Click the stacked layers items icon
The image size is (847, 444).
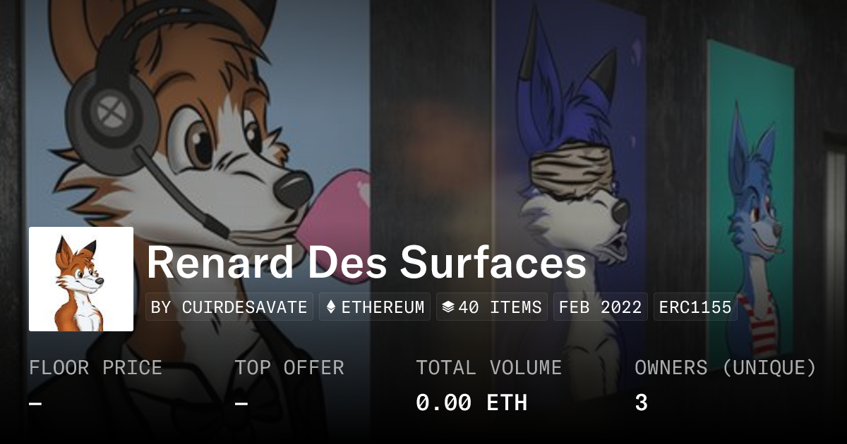coord(447,307)
